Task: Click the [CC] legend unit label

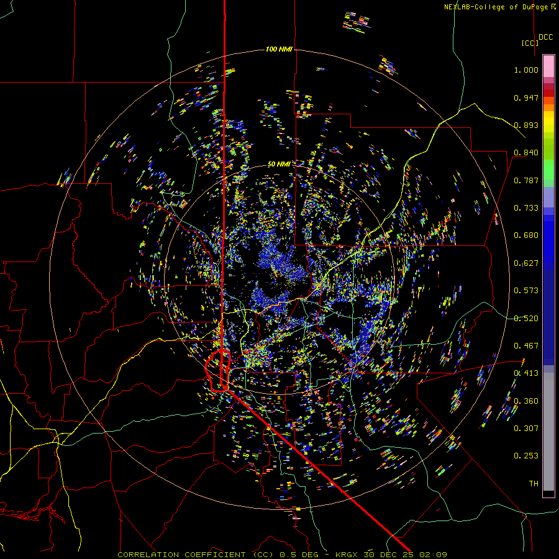Action: [x=530, y=43]
